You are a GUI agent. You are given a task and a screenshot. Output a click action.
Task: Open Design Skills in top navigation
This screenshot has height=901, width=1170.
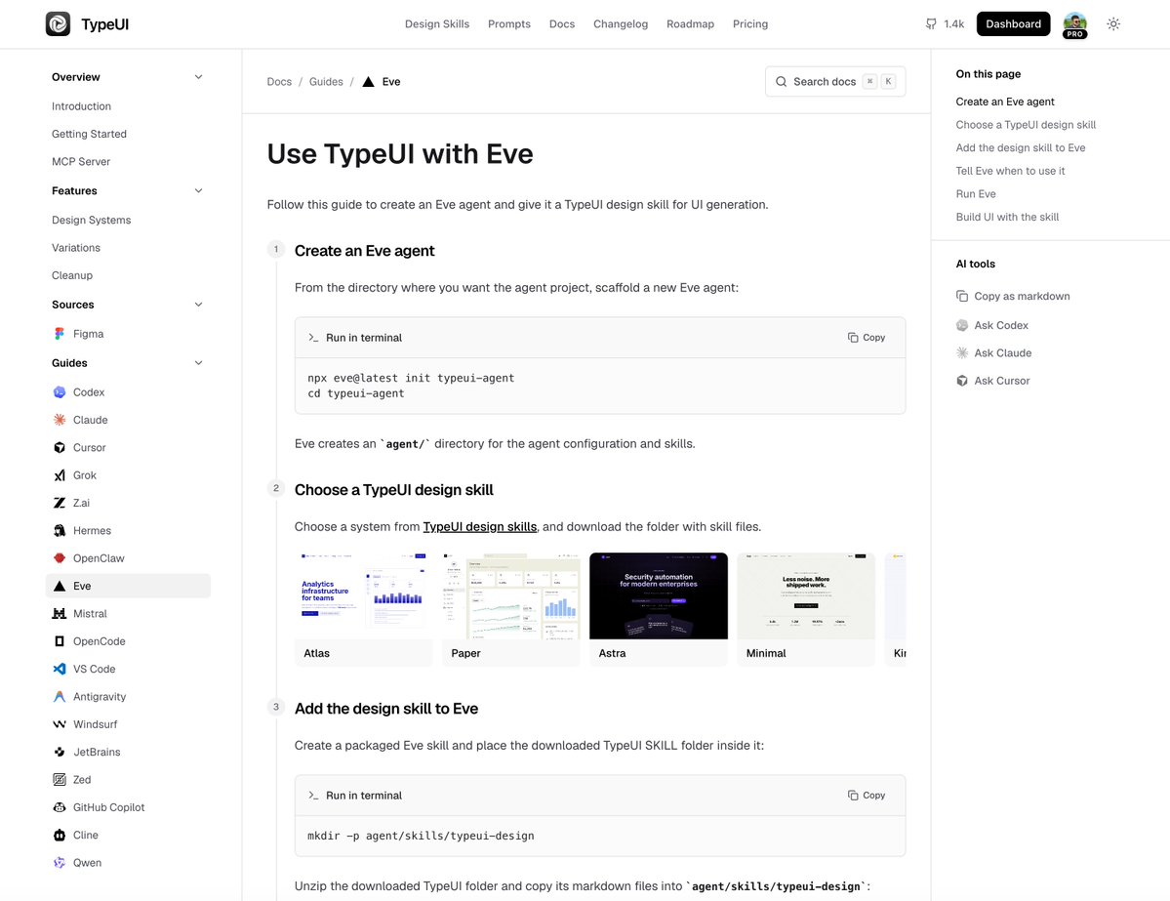pos(437,23)
